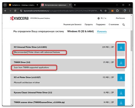Click the Kyocera logo
This screenshot has height=108, width=135.
point(19,18)
